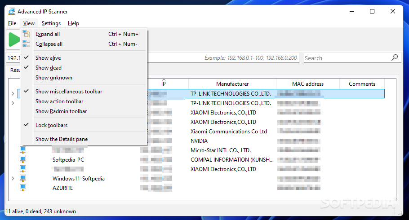Select computer icon in last XIAOMI Electronics row
Viewport: 409px width, 220px height.
tap(23, 169)
